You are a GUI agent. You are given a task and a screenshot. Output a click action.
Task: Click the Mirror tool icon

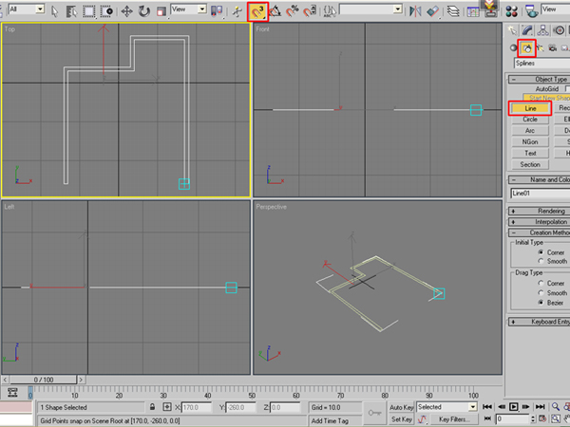tap(415, 11)
